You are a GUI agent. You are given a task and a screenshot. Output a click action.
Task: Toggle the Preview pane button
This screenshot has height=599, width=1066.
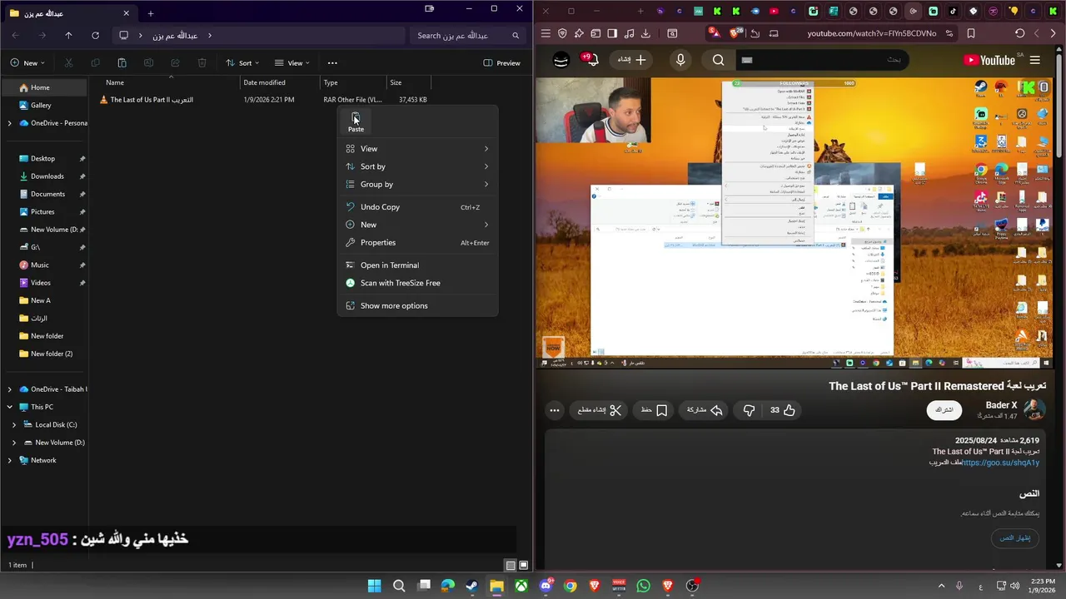pos(501,63)
